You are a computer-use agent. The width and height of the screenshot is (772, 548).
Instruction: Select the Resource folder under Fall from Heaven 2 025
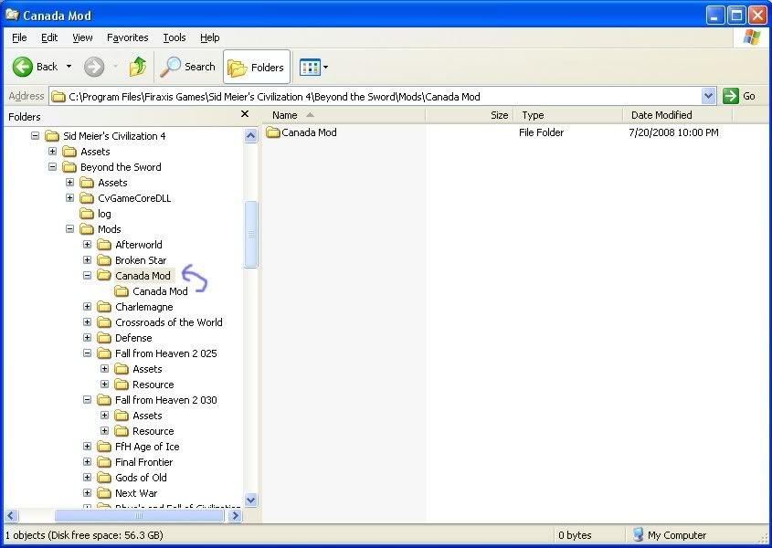(144, 384)
